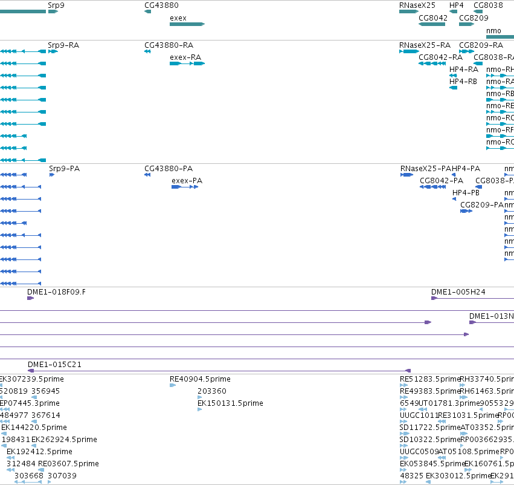Open the RE03607.5prime EST label
The width and height of the screenshot is (514, 485).
point(68,464)
